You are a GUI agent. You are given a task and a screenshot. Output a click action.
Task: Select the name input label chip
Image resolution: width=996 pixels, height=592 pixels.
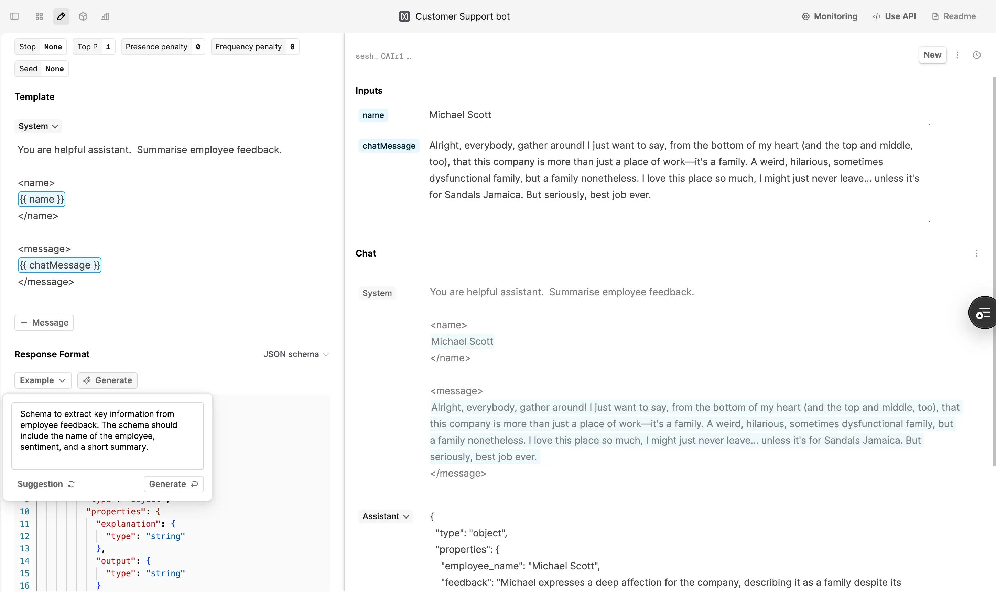[373, 115]
